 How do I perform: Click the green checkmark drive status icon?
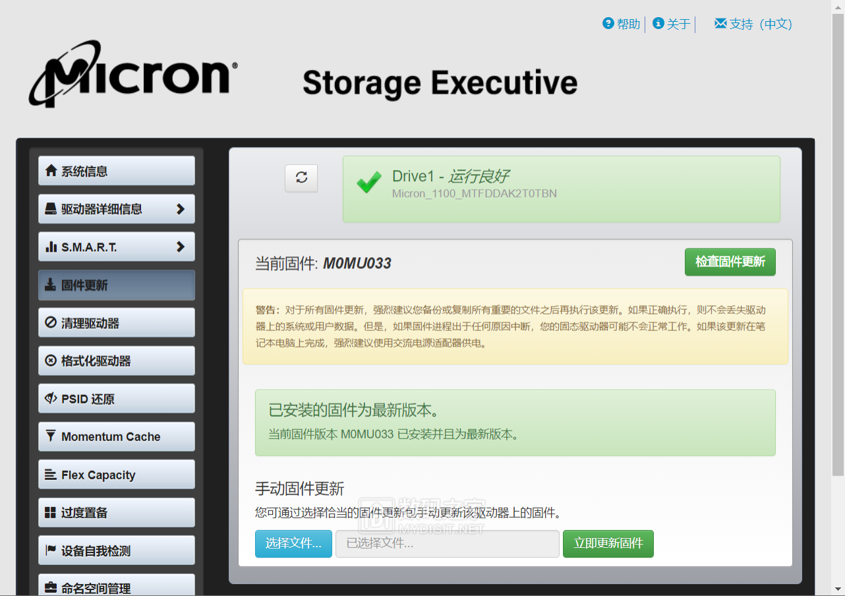[369, 182]
